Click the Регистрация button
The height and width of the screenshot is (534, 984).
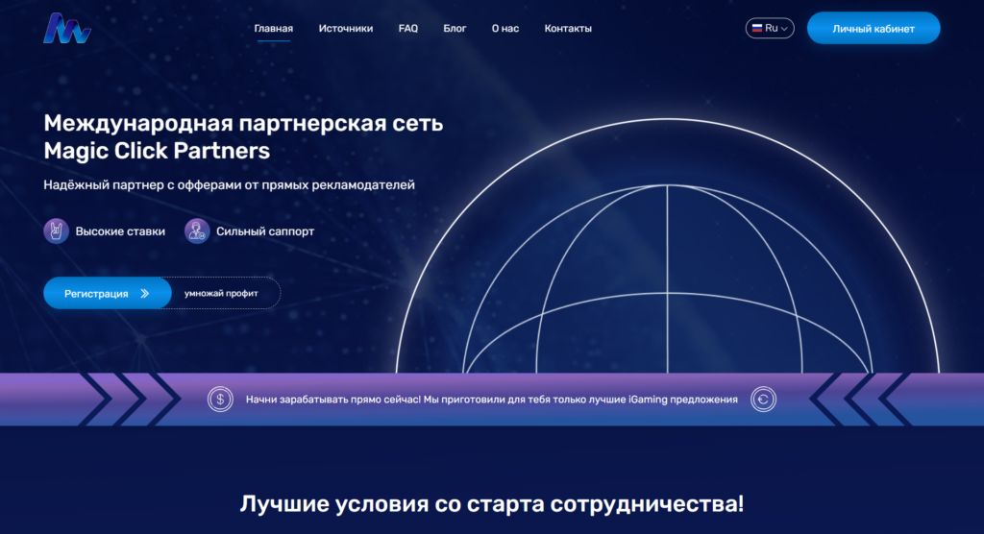pos(108,293)
